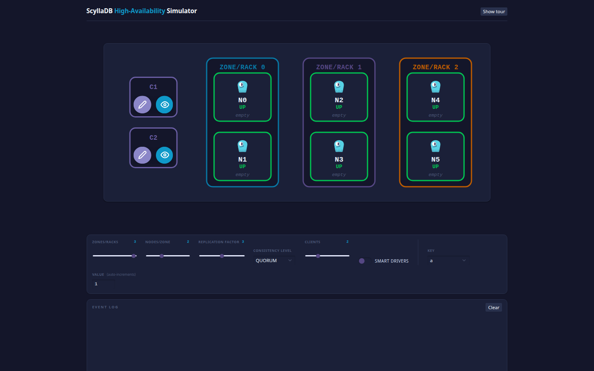Enable the Smart Drivers toggle

click(365, 261)
